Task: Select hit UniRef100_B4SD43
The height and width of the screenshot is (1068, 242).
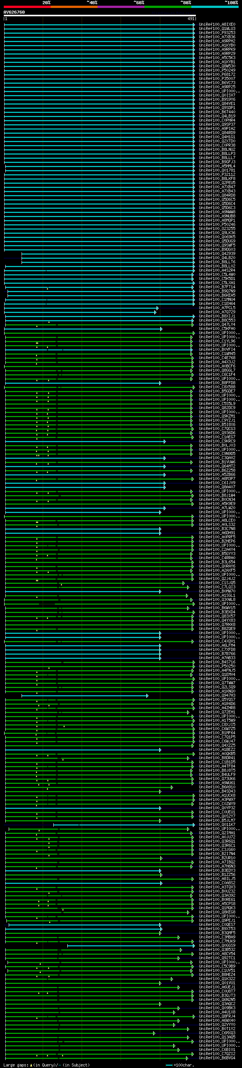Action: (x=217, y=791)
